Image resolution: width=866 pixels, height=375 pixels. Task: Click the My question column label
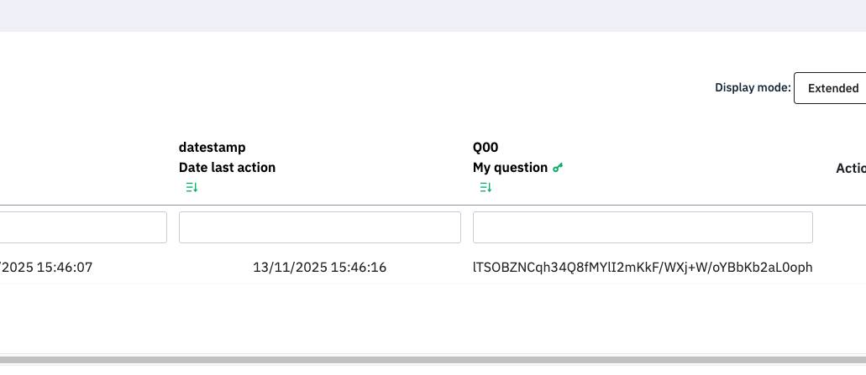[510, 168]
